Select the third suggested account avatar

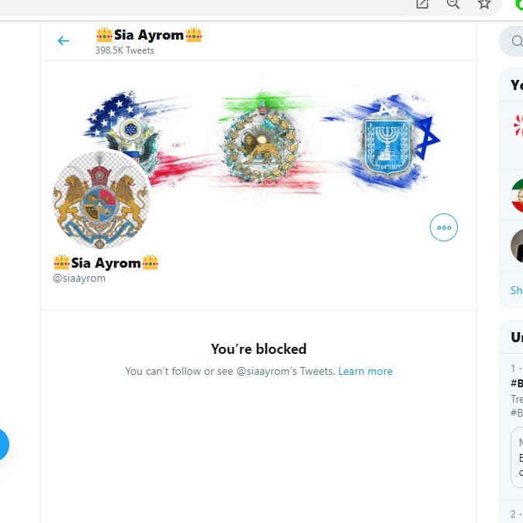click(517, 246)
